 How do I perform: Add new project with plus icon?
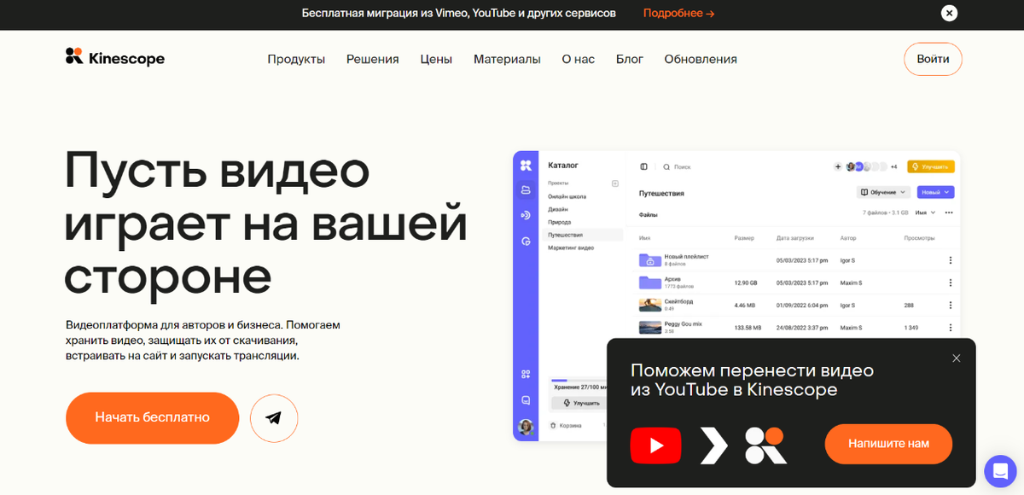pos(614,183)
